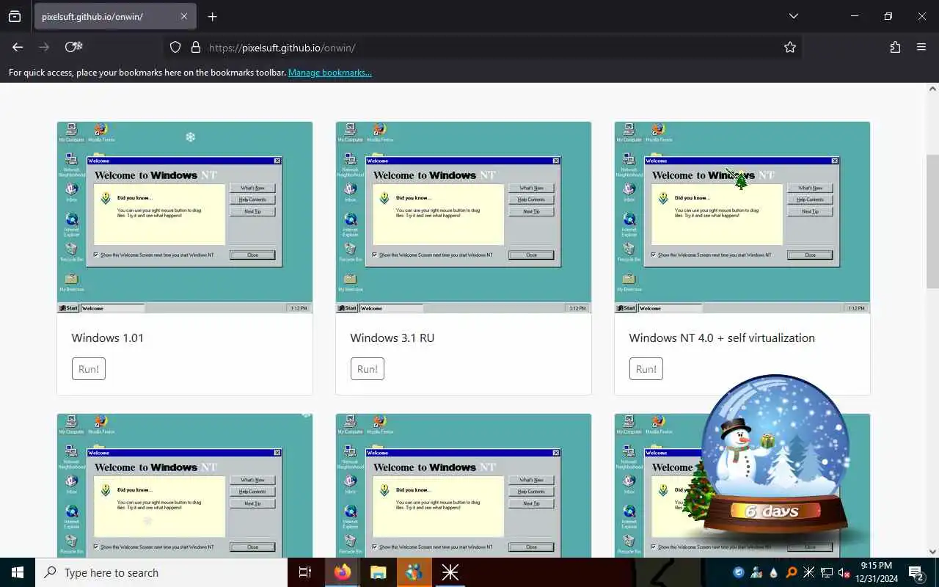Bookmark this page with the star
Screen dimensions: 939x587
point(789,47)
